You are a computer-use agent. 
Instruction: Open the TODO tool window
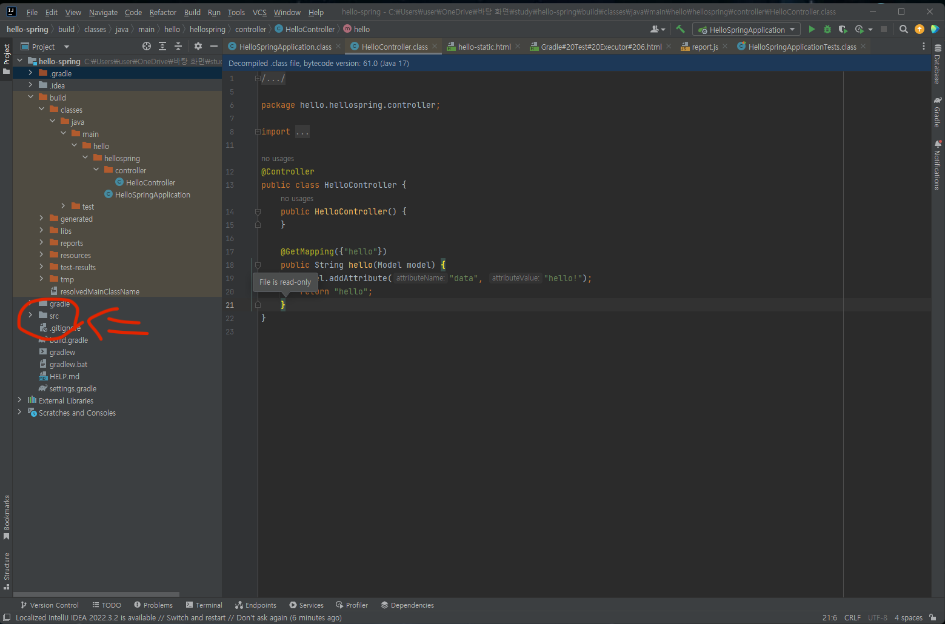pos(107,605)
